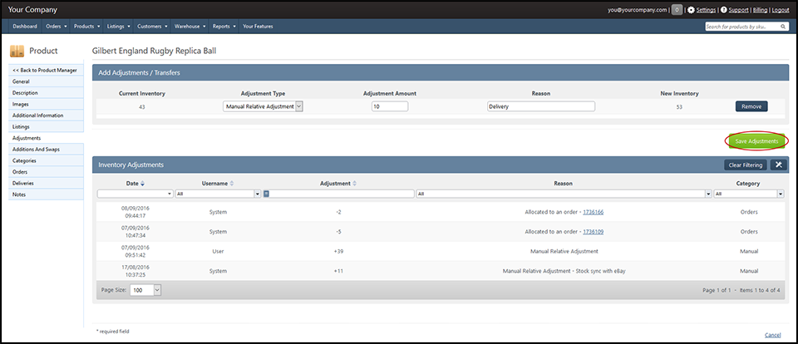Open the Orders sidebar tab
Viewport: 798px width, 344px height.
tap(47, 172)
